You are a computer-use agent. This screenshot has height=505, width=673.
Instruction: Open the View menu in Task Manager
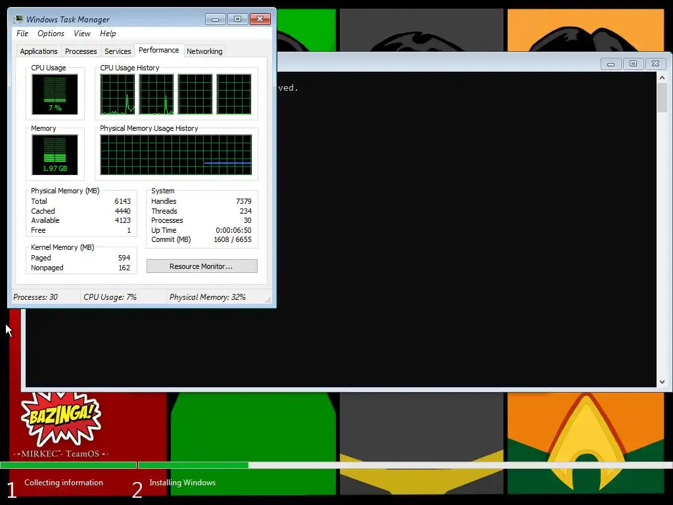[82, 34]
